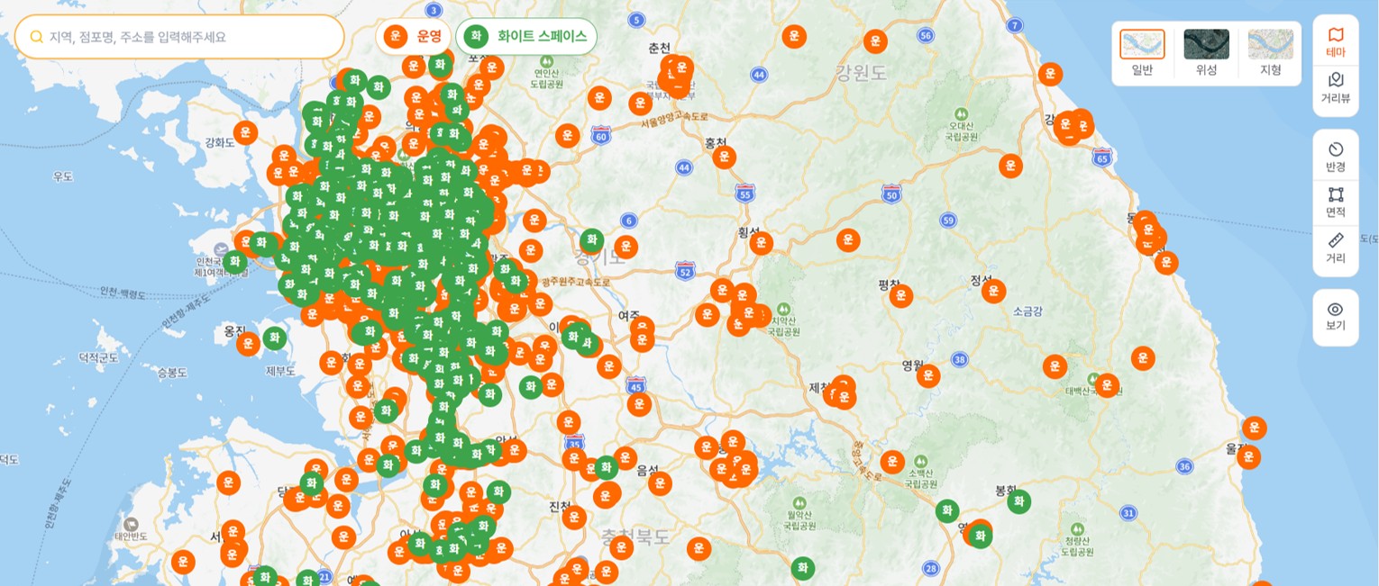Image resolution: width=1379 pixels, height=586 pixels.
Task: Click the green 화 marker beside 웅진
Action: click(x=274, y=338)
